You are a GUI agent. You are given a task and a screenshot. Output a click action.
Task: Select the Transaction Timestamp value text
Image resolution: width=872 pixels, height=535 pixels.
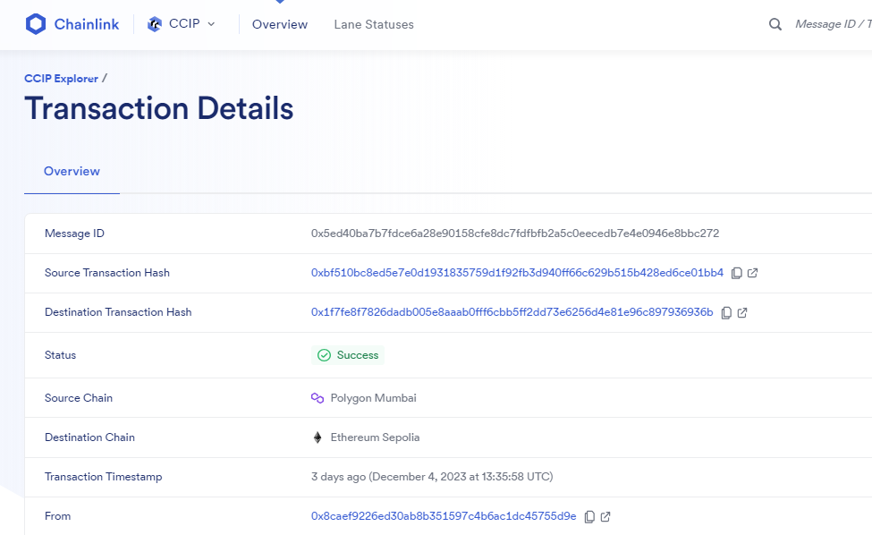pyautogui.click(x=432, y=477)
